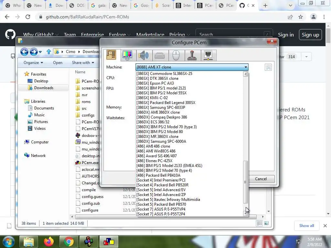The width and height of the screenshot is (331, 248).
Task: Select Documents library in Explorer
Action: click(44, 108)
